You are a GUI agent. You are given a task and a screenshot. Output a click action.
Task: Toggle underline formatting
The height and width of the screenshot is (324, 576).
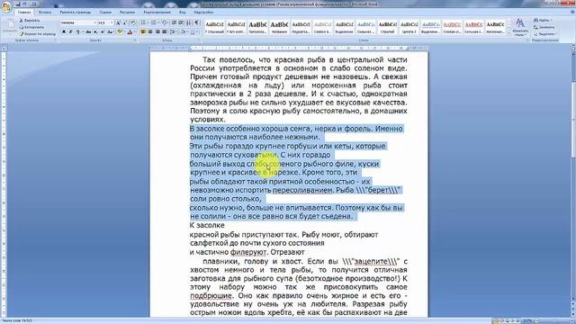pos(77,32)
